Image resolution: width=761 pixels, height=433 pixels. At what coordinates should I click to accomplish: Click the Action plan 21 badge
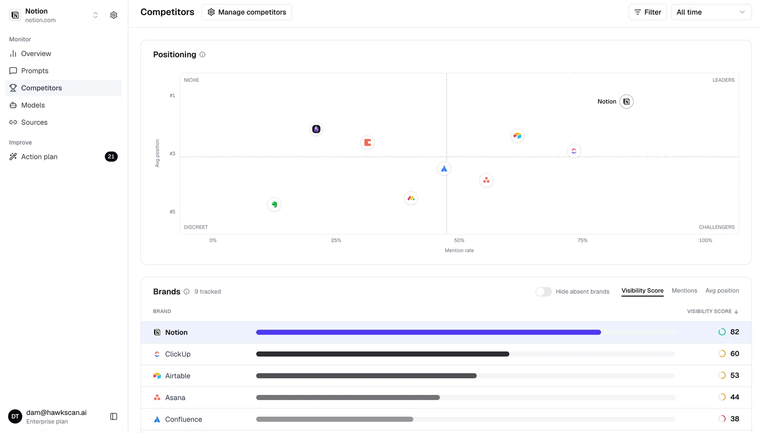tap(111, 157)
